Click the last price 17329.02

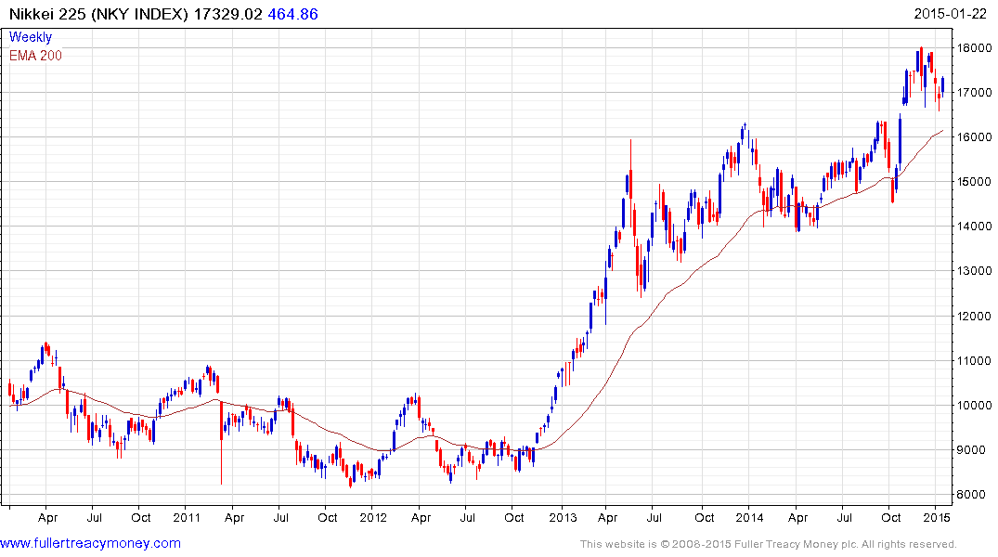[227, 14]
